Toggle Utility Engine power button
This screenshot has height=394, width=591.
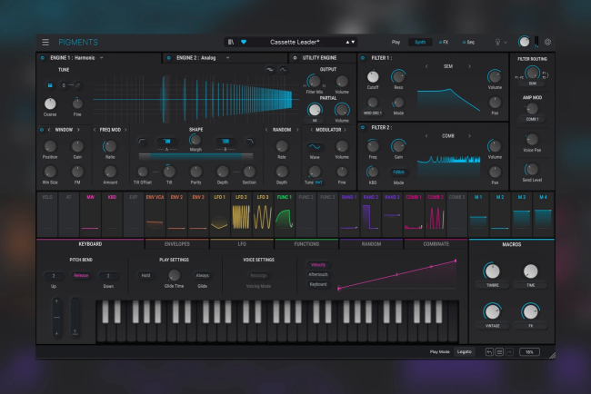(295, 58)
